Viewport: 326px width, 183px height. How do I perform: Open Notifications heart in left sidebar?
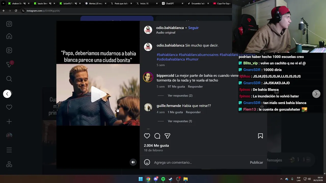click(9, 107)
